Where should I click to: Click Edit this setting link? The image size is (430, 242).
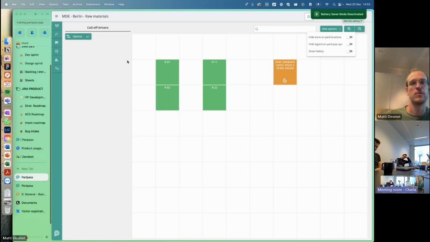(352, 21)
